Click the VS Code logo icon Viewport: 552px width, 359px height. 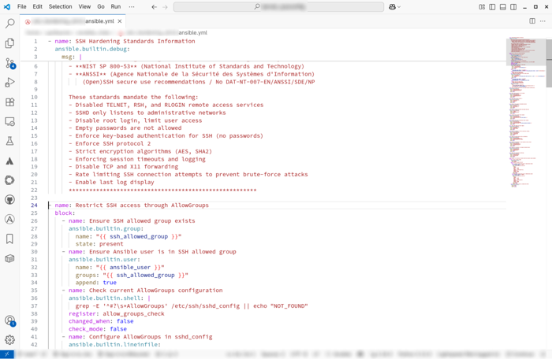(7, 6)
